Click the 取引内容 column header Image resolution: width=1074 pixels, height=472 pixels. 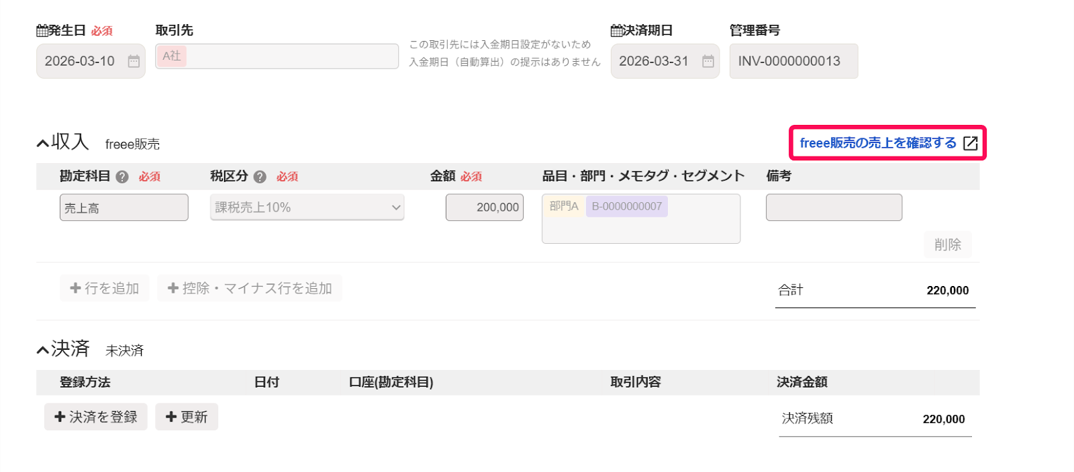(636, 382)
